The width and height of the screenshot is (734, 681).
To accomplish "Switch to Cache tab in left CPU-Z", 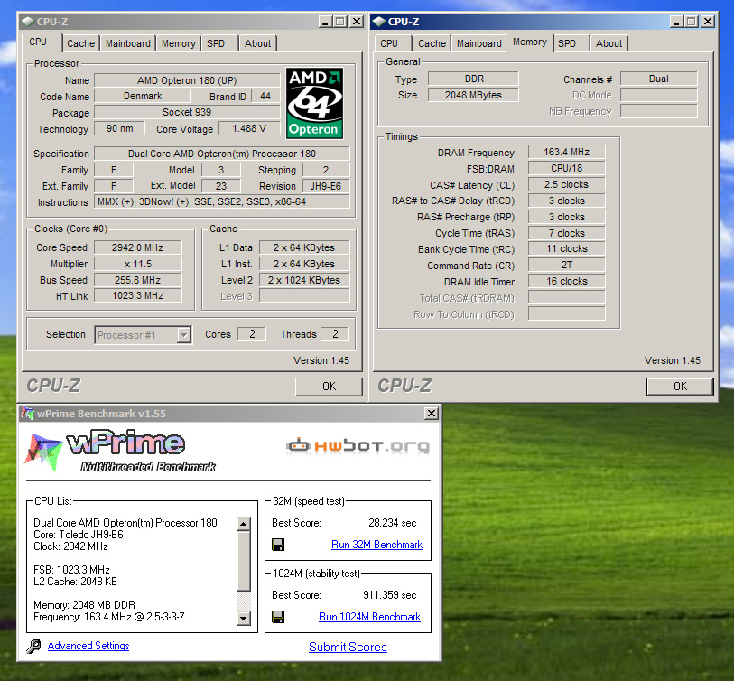I will 80,43.
